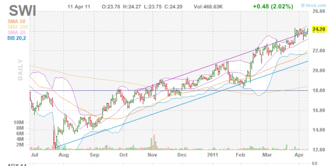
Task: Click the yellow 24.20 current price tag
Action: pyautogui.click(x=319, y=29)
